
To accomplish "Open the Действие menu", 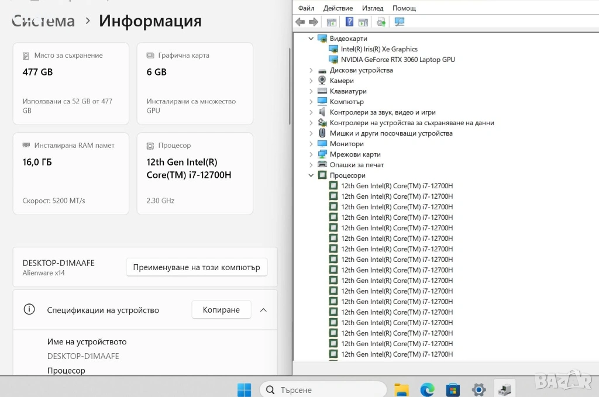I will (338, 8).
